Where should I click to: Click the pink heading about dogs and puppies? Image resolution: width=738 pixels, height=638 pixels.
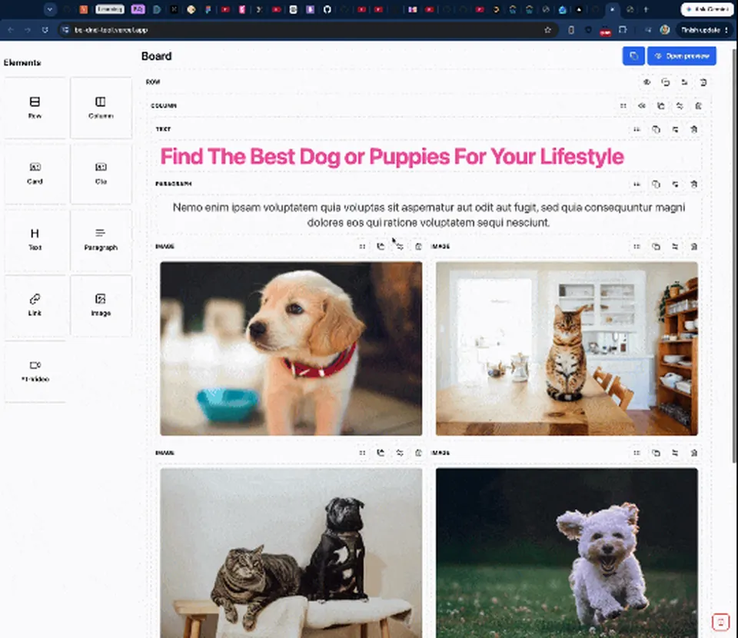click(392, 157)
